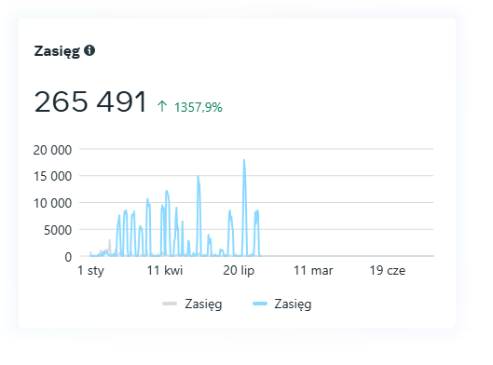
Task: Click the gray series peak near 1 sty
Action: [x=110, y=241]
